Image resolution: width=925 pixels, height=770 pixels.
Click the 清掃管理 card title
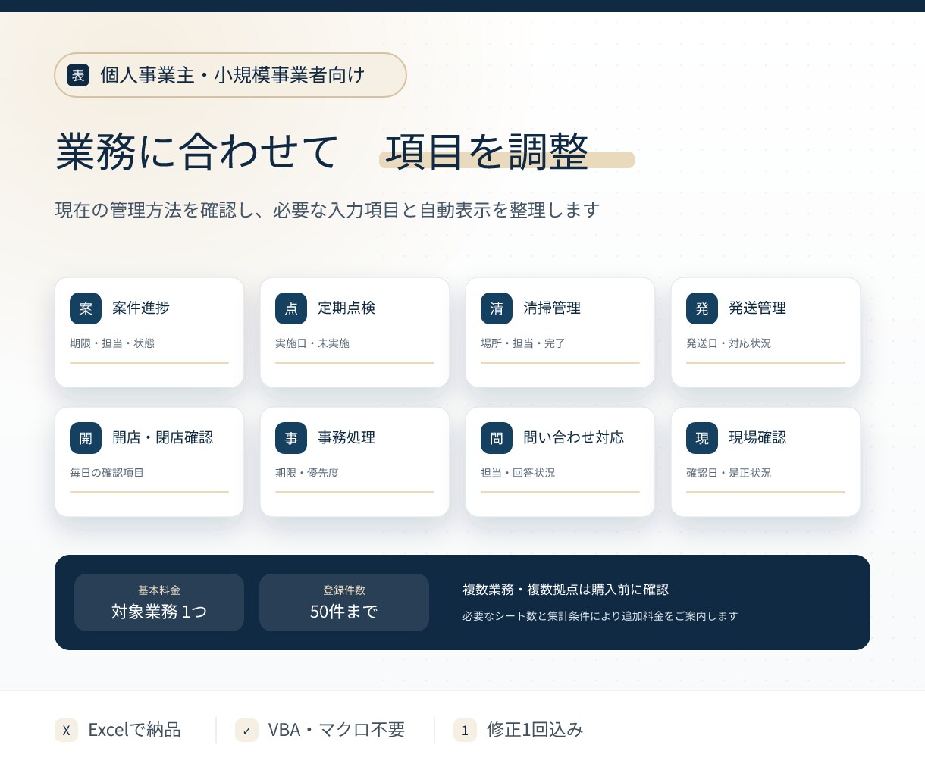coord(552,308)
